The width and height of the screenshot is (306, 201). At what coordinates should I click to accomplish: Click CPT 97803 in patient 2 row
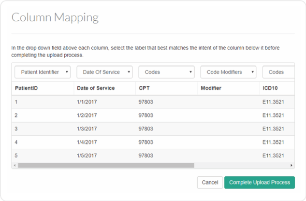click(x=146, y=115)
